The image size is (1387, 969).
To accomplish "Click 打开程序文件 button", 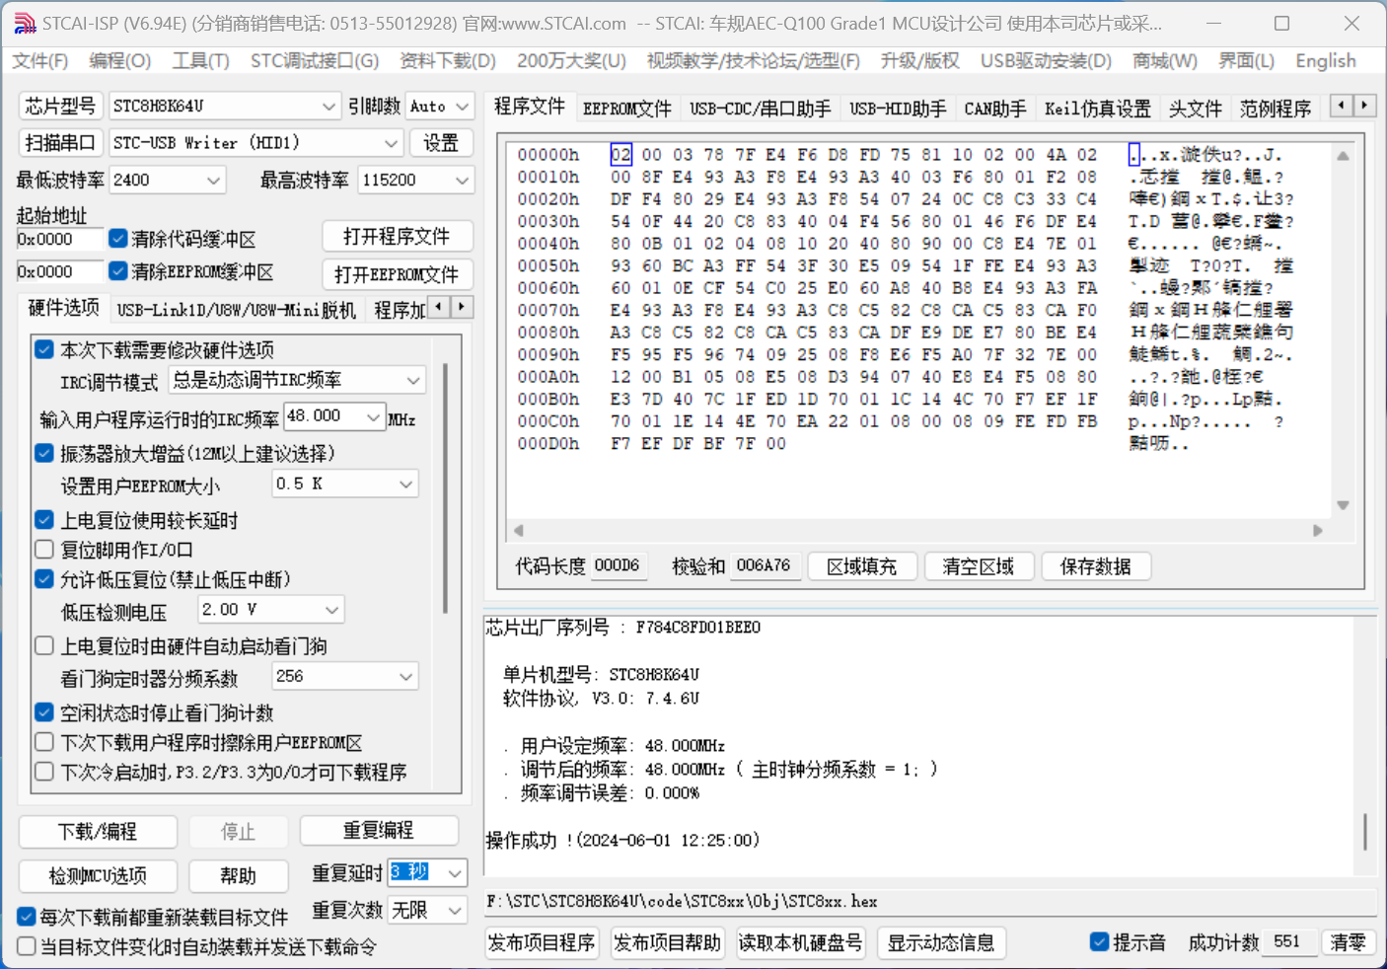I will pyautogui.click(x=397, y=236).
